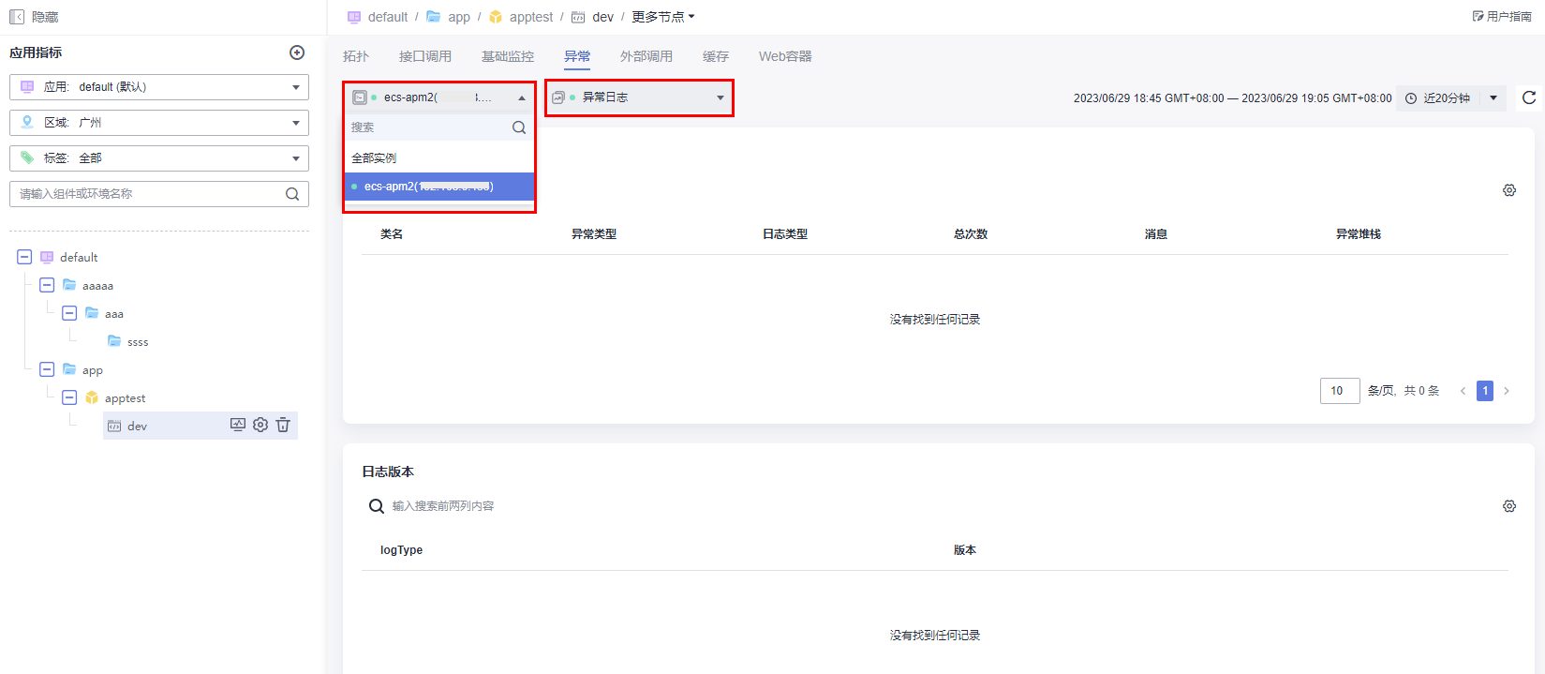
Task: Switch to the 基础监控 tab
Action: click(x=507, y=56)
